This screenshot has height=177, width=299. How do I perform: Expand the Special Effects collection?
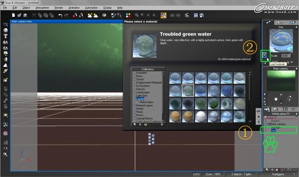134,118
